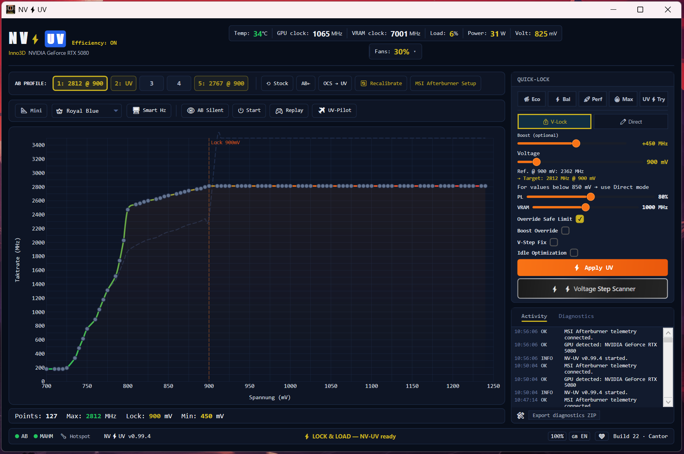Click the Lock 900mV chart marker label
This screenshot has width=684, height=454.
(x=225, y=143)
